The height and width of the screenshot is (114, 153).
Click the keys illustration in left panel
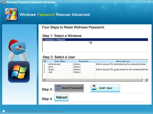tap(19, 50)
